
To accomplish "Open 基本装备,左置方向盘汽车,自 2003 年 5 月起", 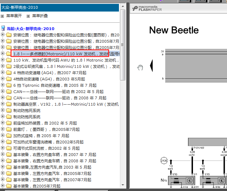I will pyautogui.click(x=52, y=167).
